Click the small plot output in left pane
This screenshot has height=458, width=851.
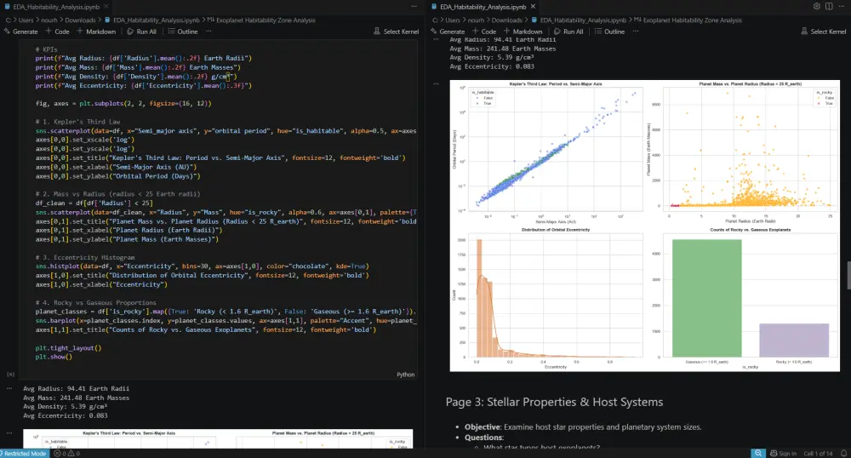[x=218, y=439]
